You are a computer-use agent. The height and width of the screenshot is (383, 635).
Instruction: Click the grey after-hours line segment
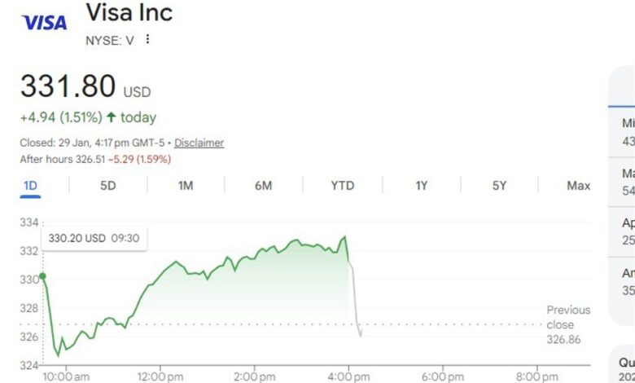[354, 302]
